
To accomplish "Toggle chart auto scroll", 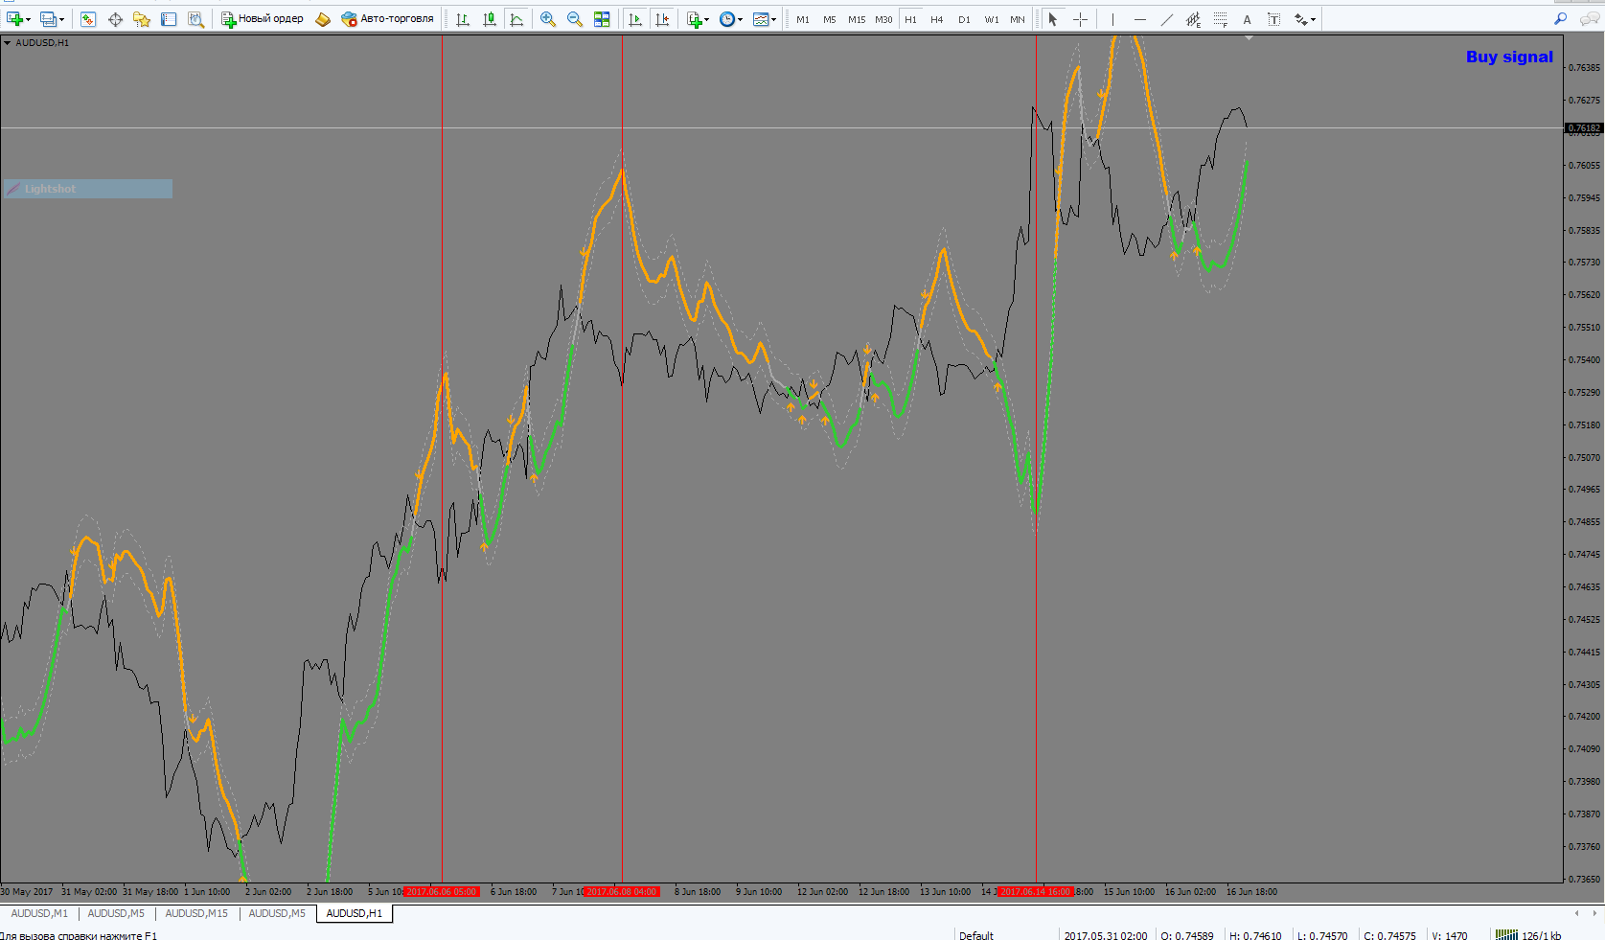I will pos(634,19).
